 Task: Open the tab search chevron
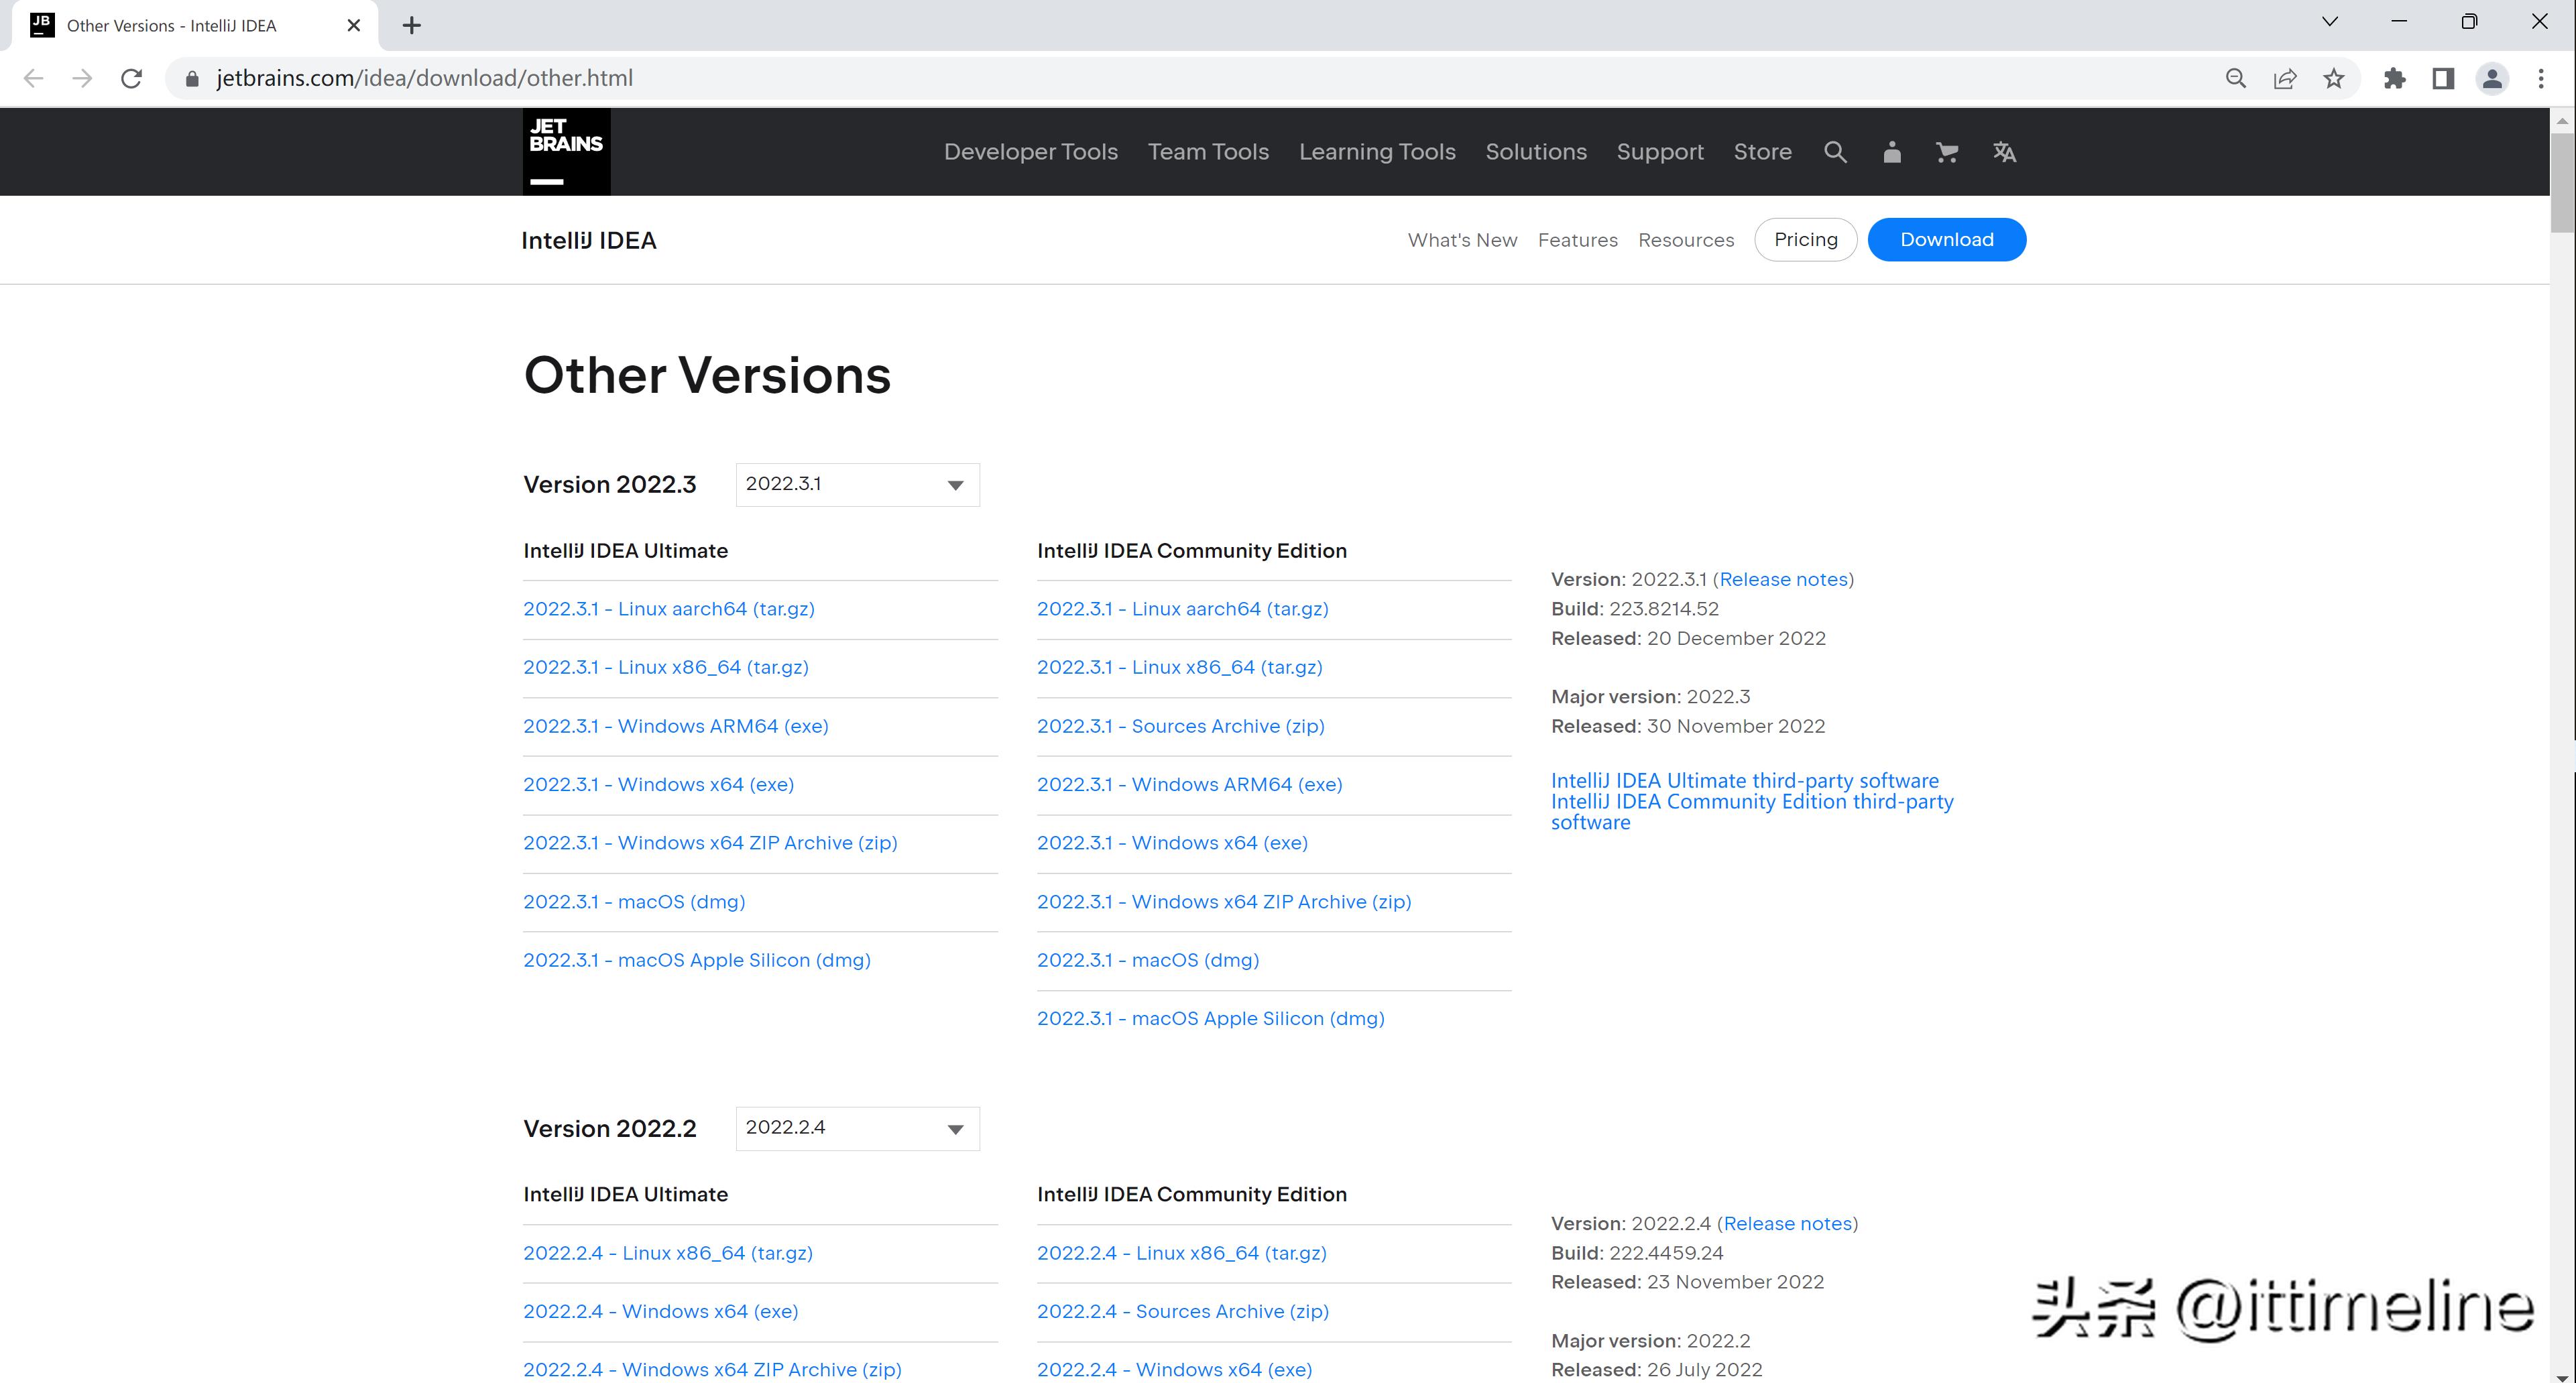[x=2329, y=21]
